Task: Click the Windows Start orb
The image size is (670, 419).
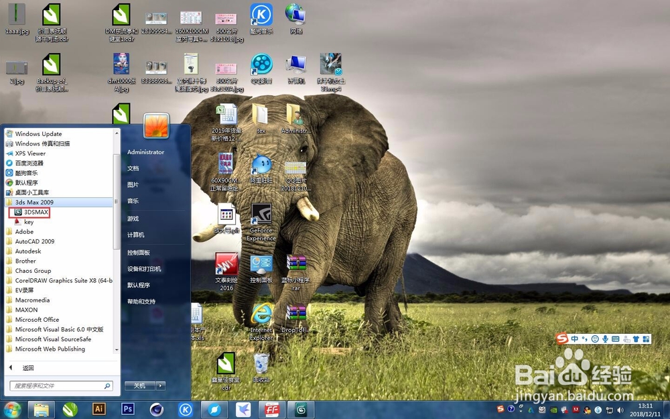Action: [11, 410]
